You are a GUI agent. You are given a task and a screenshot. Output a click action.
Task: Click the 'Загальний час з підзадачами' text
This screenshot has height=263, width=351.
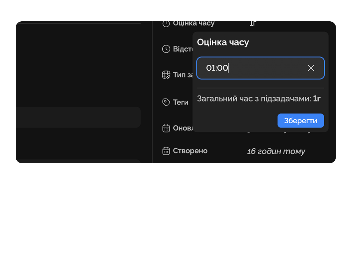pyautogui.click(x=254, y=99)
